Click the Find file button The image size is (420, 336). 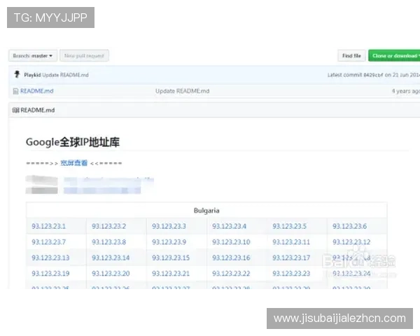coord(351,56)
